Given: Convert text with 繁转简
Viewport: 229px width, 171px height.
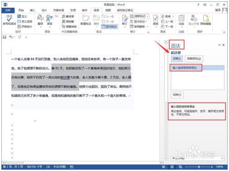Looking at the screenshot, I should [68, 16].
